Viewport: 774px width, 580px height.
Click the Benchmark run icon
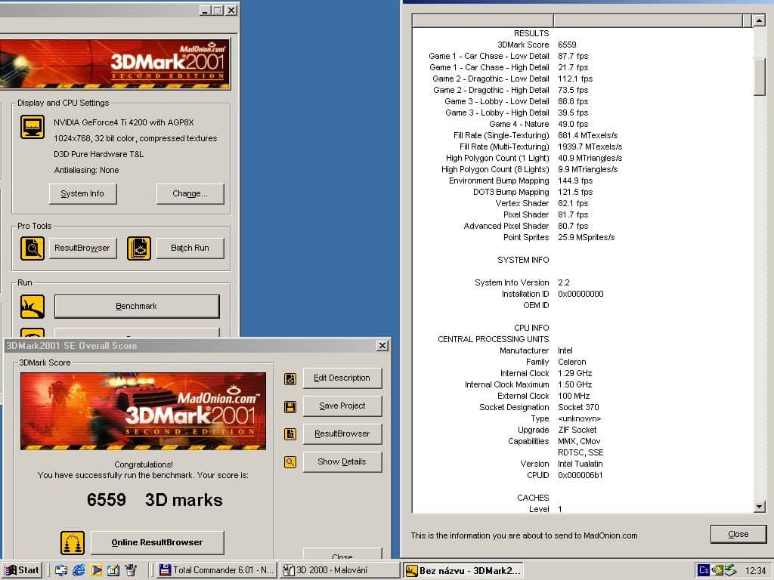click(x=33, y=307)
